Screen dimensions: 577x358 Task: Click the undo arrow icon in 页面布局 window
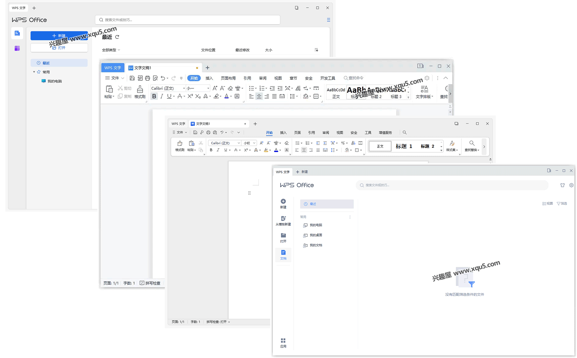[163, 78]
